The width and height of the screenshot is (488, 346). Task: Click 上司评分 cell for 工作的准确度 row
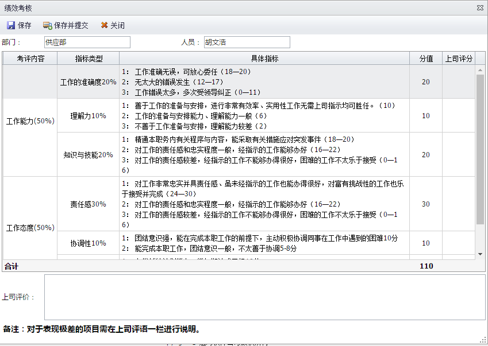pos(459,82)
